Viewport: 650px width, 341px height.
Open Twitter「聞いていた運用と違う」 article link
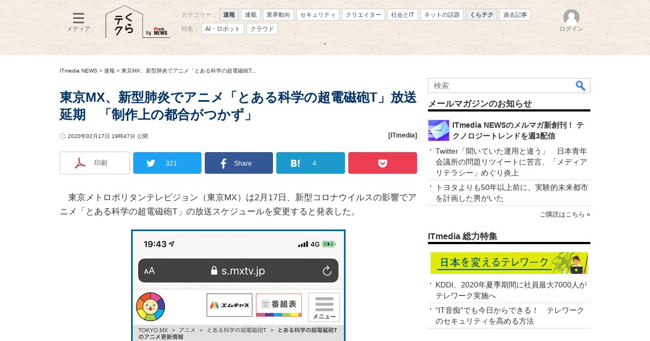pos(511,162)
